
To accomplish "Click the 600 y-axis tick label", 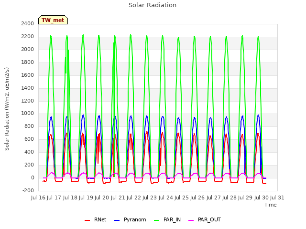I will click(29, 139).
